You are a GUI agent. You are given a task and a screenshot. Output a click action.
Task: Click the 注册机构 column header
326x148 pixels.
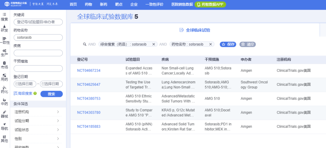pos(283,60)
